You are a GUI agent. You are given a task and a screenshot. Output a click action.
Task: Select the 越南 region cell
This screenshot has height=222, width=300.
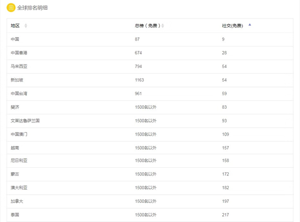tap(15, 148)
